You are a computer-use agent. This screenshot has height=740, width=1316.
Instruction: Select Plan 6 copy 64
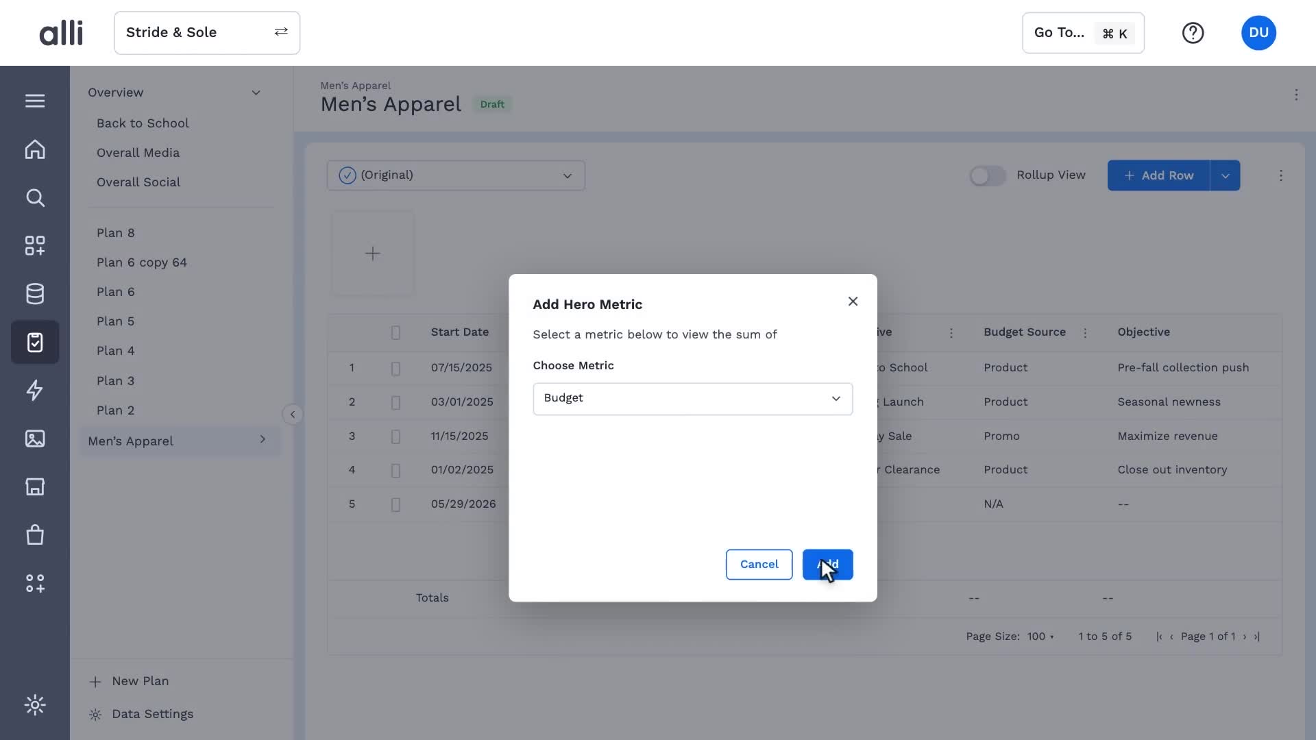pos(142,262)
